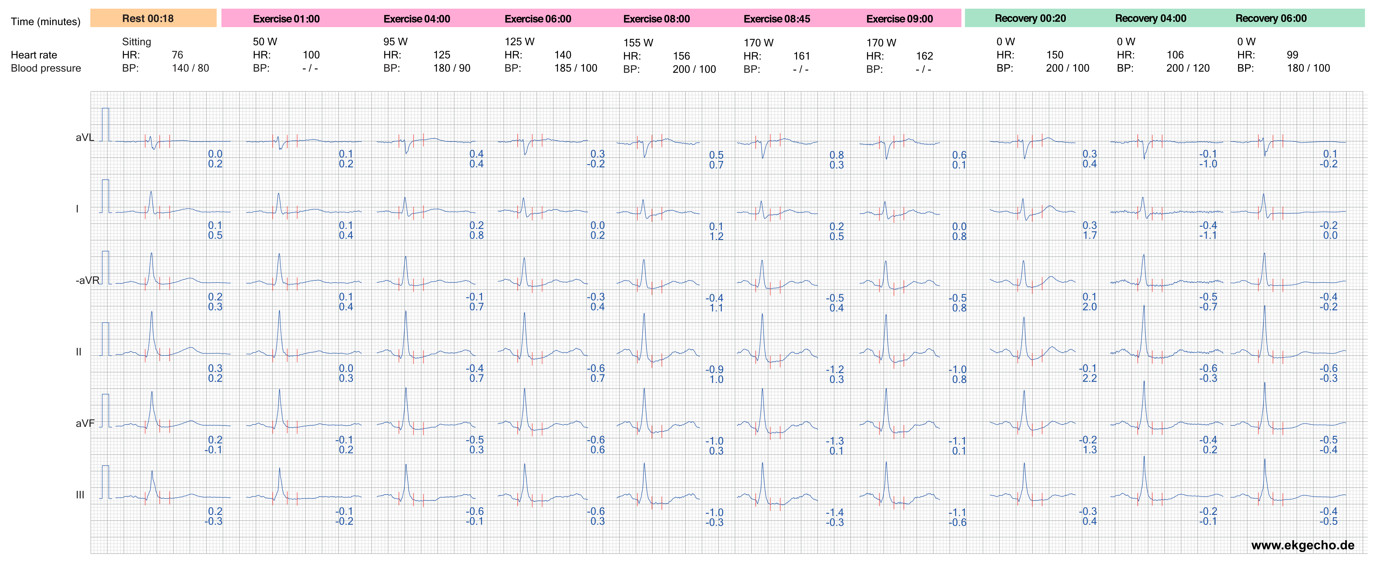This screenshot has width=1376, height=564.
Task: Click ST value -1.4 in lead III
Action: click(x=835, y=512)
